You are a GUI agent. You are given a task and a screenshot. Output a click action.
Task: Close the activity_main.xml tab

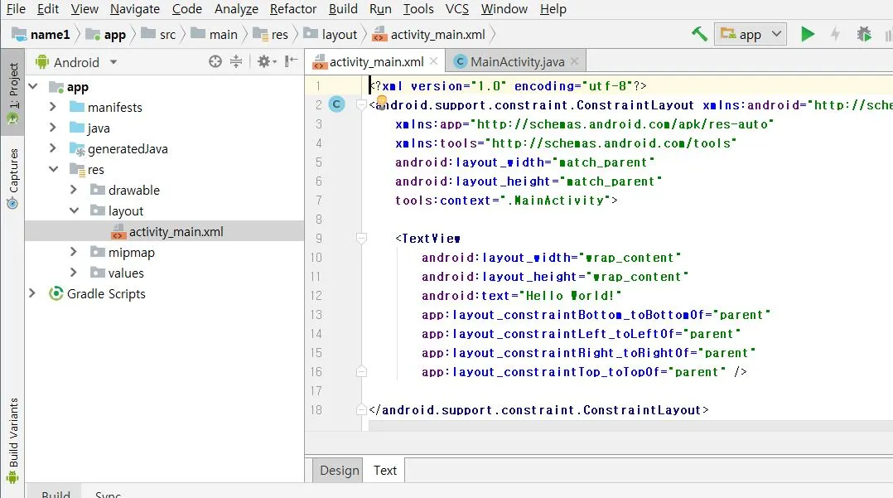(x=434, y=61)
